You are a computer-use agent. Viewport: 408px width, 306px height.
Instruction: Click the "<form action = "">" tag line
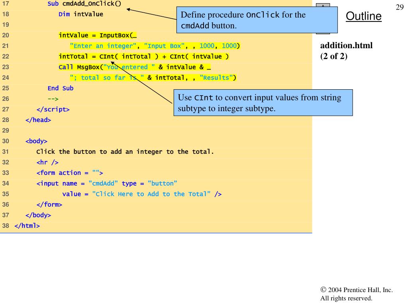[x=70, y=173]
